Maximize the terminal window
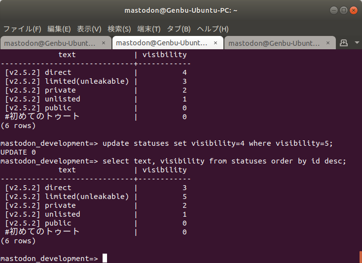The height and width of the screenshot is (263, 362). (x=344, y=10)
